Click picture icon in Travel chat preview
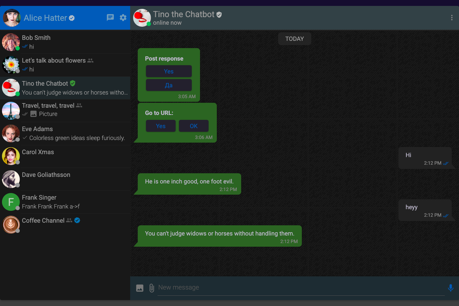Screen dimensions: 459x306 pyautogui.click(x=34, y=114)
